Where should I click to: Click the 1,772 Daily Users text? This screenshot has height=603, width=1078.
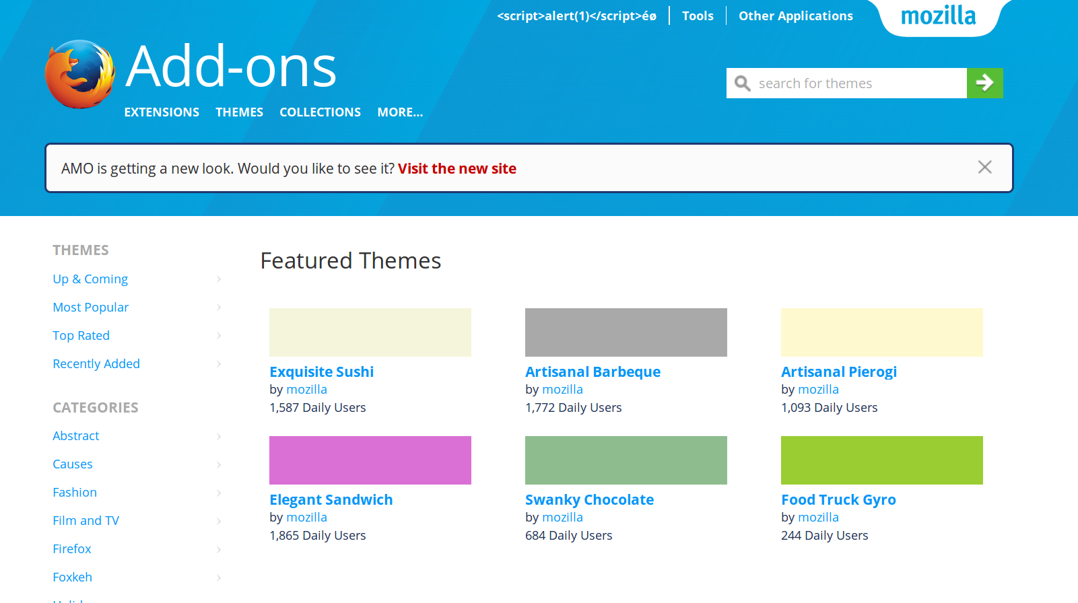[x=573, y=408]
